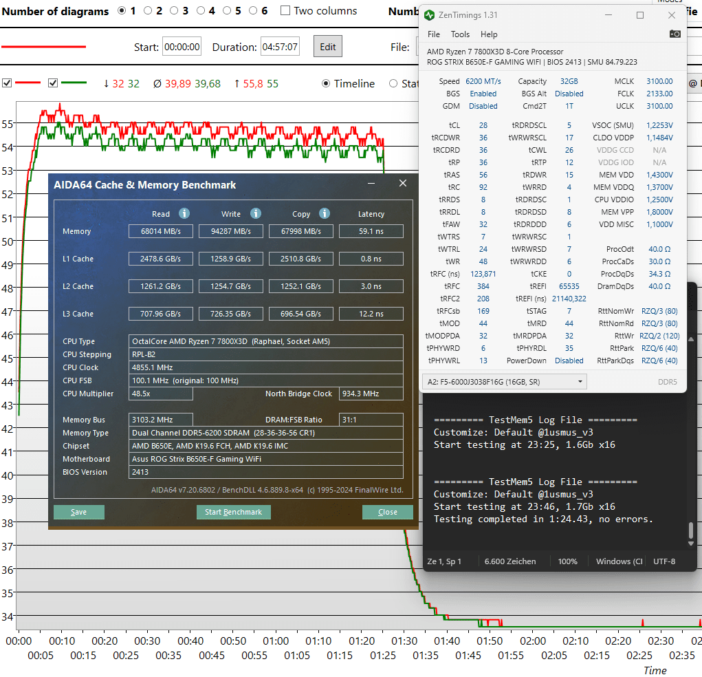Click CPU Clock value 4855.1 MHz
The width and height of the screenshot is (702, 677).
tap(265, 367)
